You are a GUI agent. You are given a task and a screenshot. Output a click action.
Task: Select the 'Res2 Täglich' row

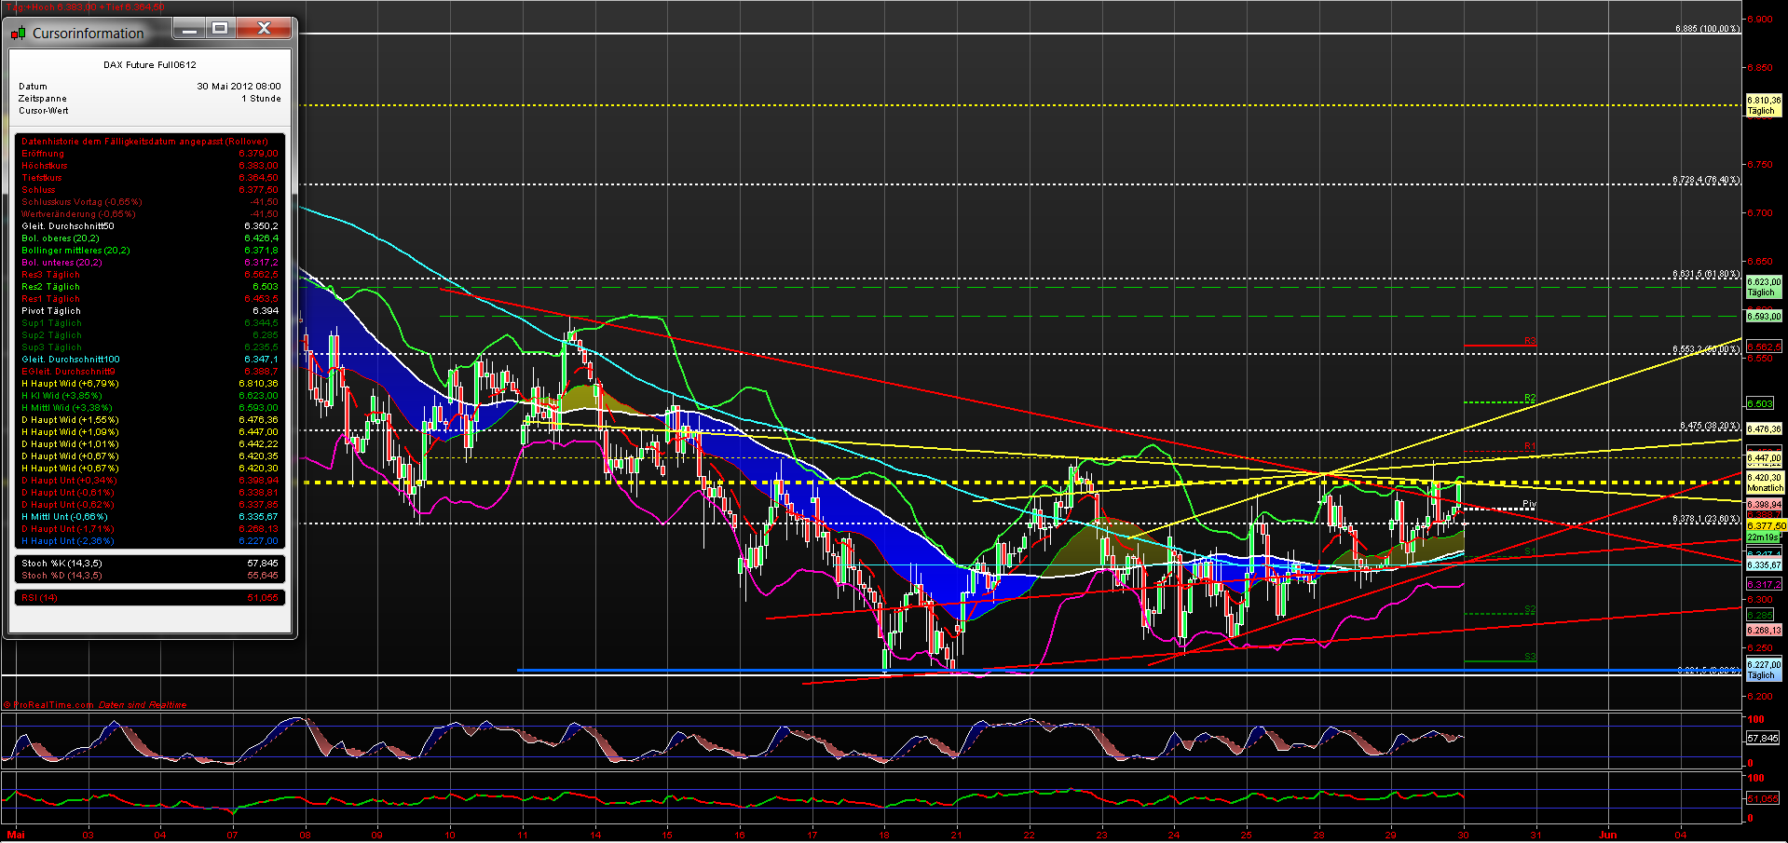click(149, 287)
